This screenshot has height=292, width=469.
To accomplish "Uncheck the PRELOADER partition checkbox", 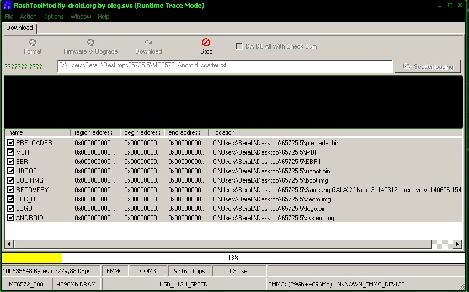I will (11, 143).
